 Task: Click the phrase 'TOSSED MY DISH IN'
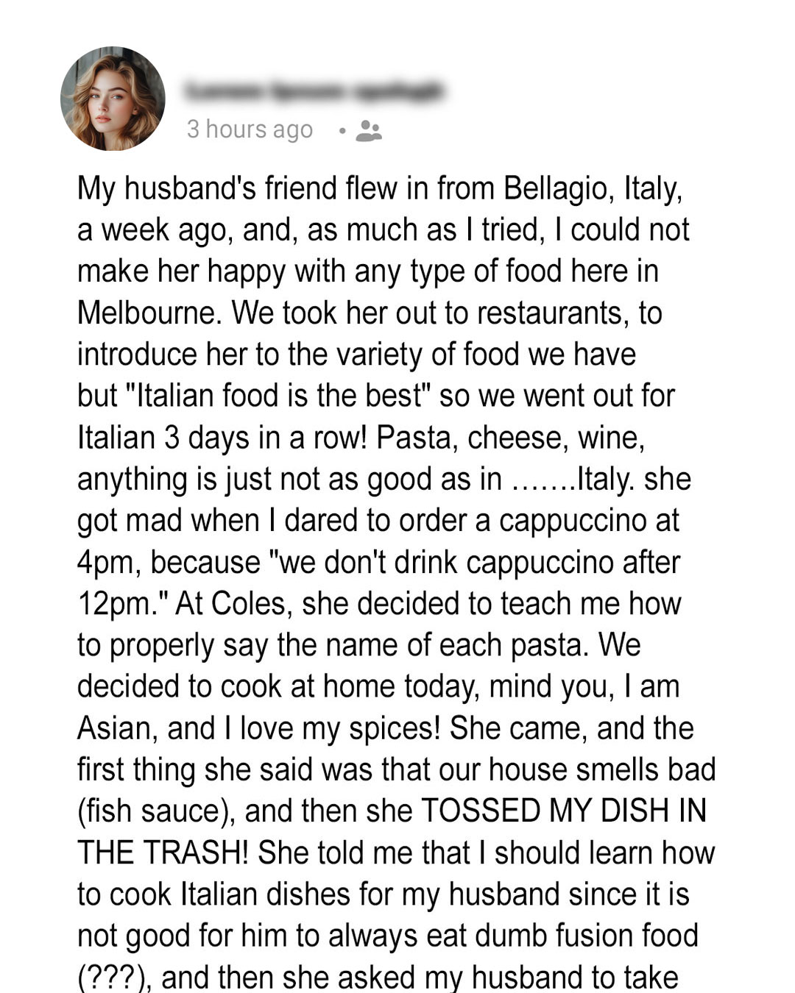[564, 811]
